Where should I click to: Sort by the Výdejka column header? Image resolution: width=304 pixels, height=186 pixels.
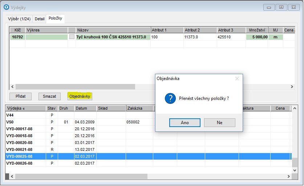[x=25, y=108]
